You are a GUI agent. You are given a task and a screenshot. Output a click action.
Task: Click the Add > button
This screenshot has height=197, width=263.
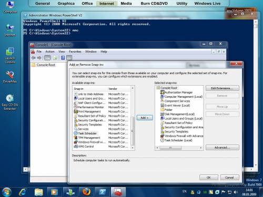(x=145, y=118)
